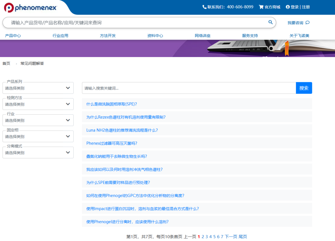Viewport: 335px width, 241px height.
Task: Open Phenogel GPC方法 resolution question
Action: (135, 196)
